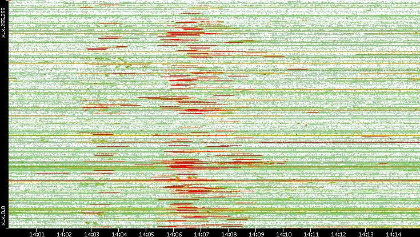Click the 14:07 time axis label
The image size is (420, 237).
click(x=201, y=234)
